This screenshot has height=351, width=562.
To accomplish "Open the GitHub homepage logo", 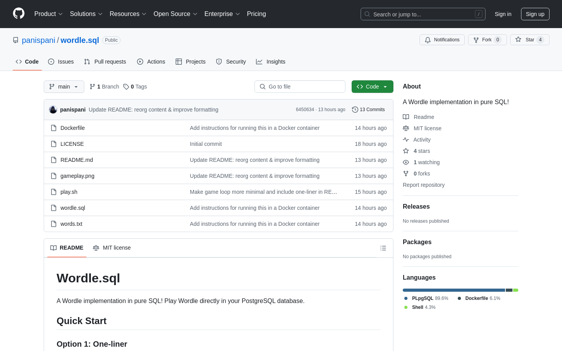I will coord(19,14).
